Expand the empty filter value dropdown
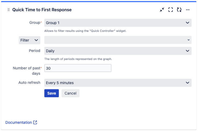This screenshot has width=198, height=131. tap(118, 40)
